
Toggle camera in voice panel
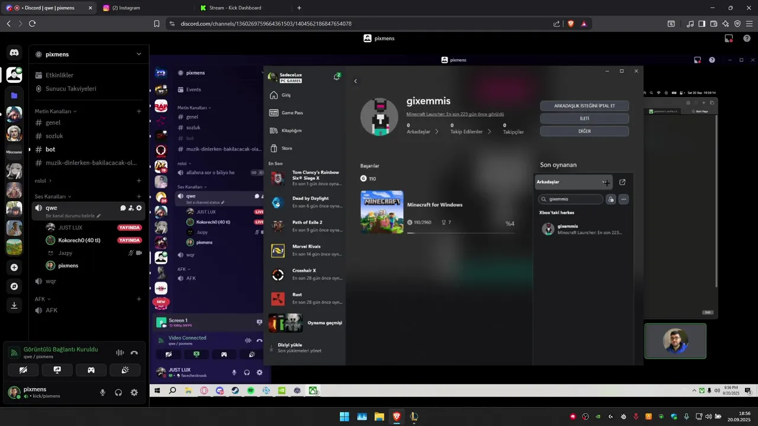[23, 370]
